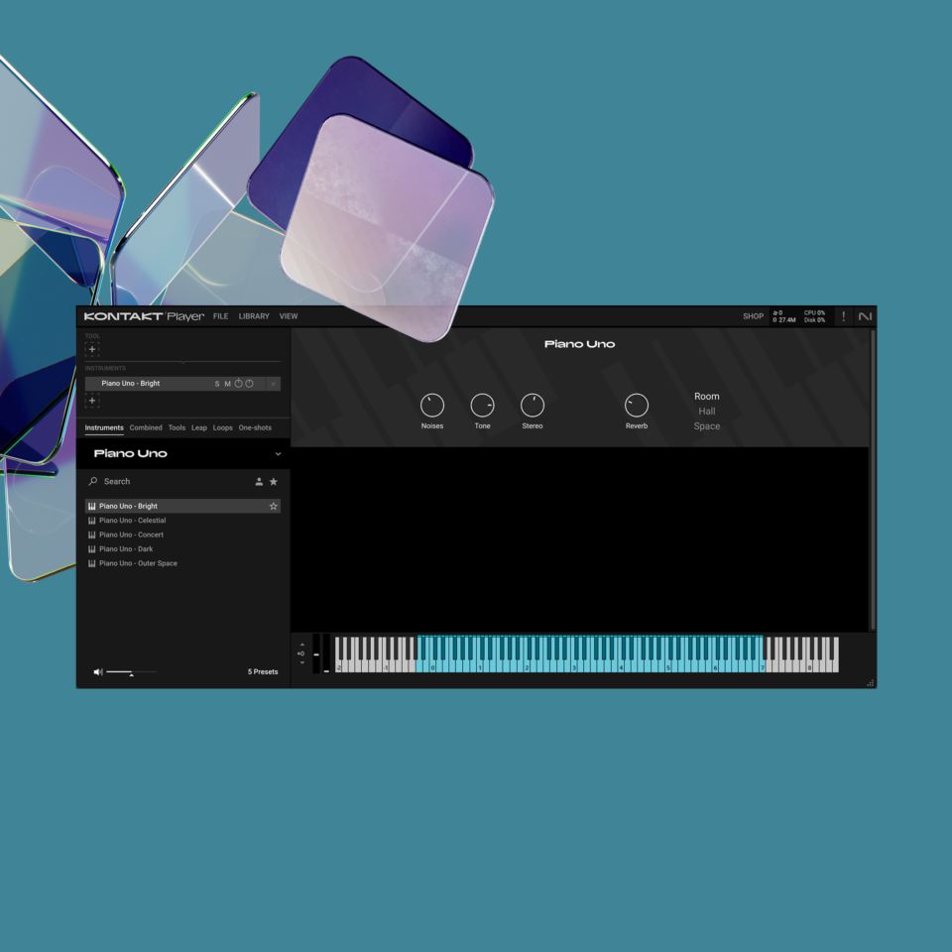Click the exclamation alert icon
Image resolution: width=952 pixels, height=952 pixels.
844,316
